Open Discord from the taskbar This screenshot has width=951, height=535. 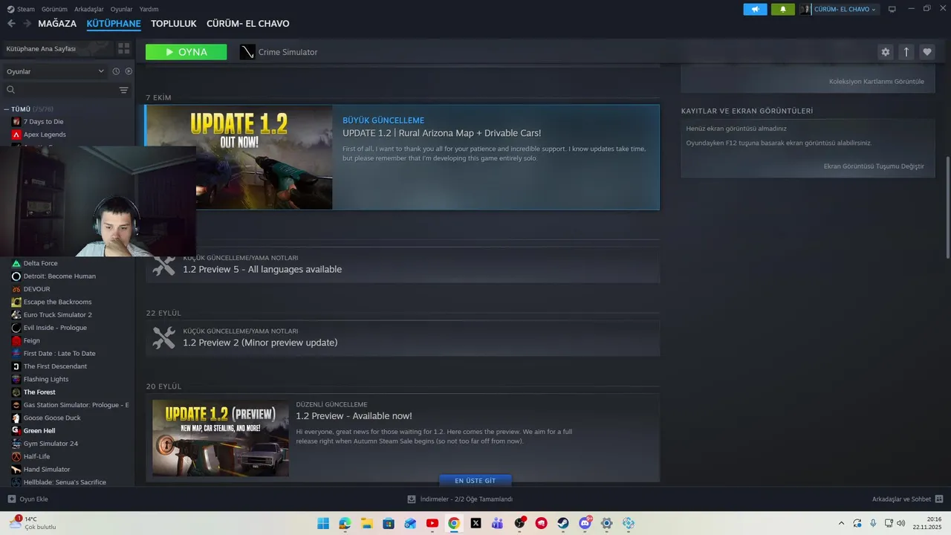(585, 523)
